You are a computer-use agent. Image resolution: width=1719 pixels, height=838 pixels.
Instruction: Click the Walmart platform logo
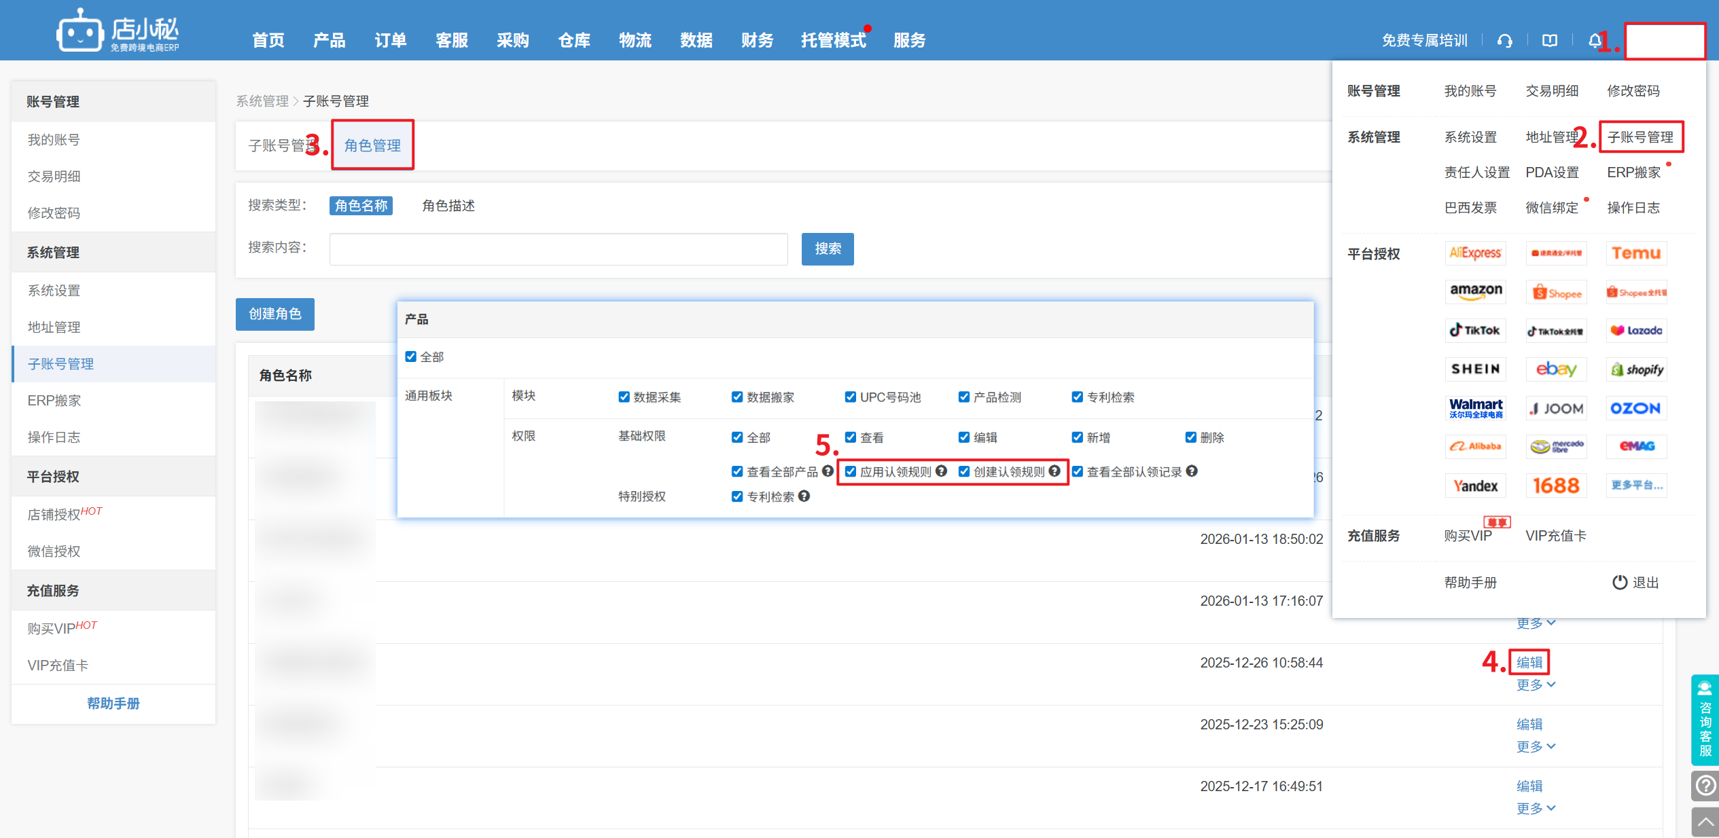1475,408
